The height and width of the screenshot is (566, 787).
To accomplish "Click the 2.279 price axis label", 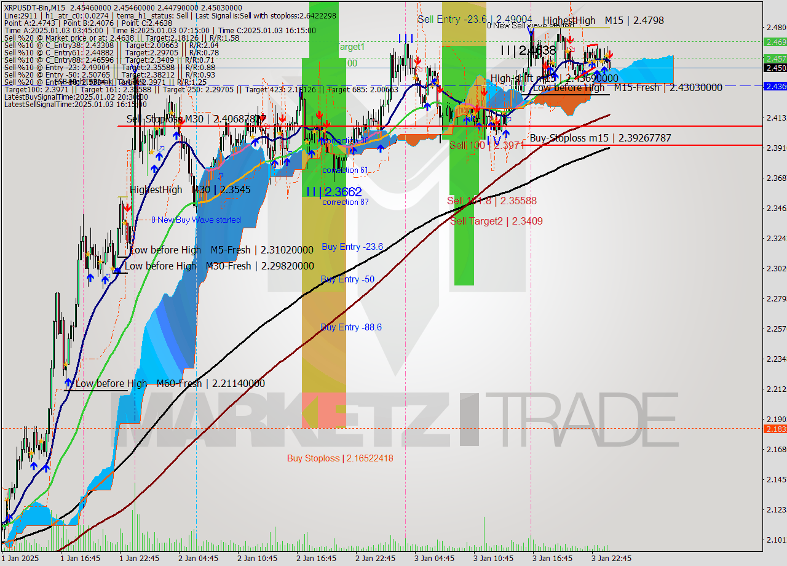I will (x=776, y=298).
